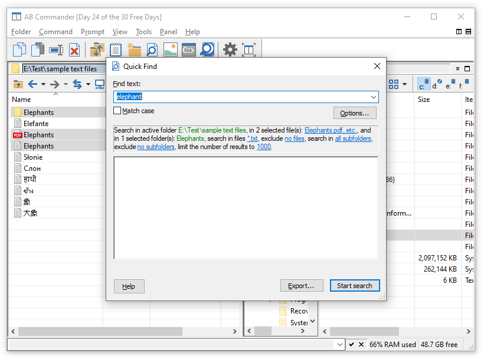Click the Help button in Quick Find
484x360 pixels.
[x=129, y=286]
